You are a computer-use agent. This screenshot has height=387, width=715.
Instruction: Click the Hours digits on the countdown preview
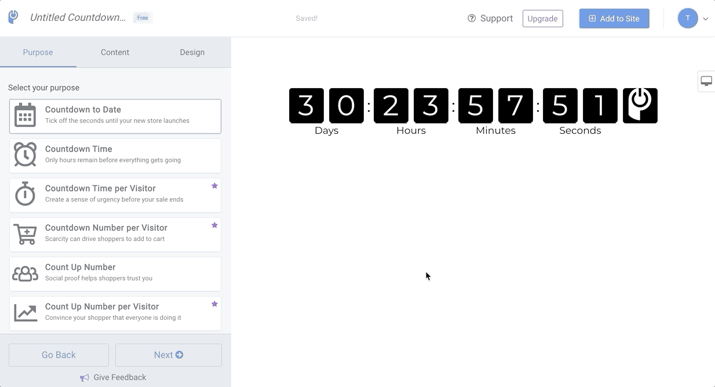coord(411,105)
